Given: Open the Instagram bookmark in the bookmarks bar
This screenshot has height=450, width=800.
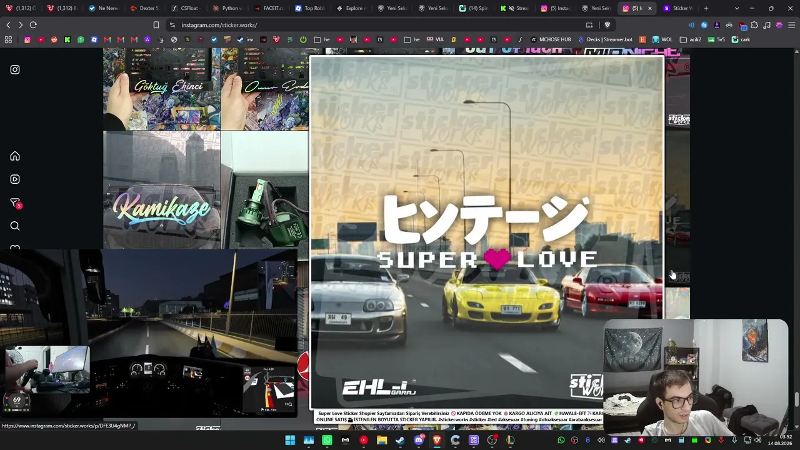Looking at the screenshot, I should click(27, 39).
